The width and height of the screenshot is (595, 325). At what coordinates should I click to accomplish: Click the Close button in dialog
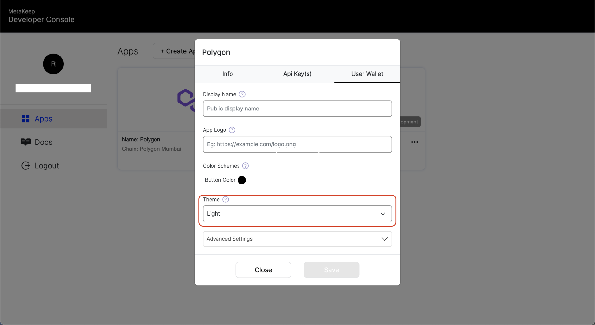(263, 270)
